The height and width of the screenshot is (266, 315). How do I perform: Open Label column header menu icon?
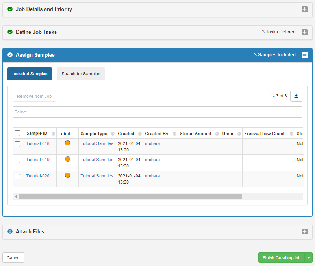click(74, 134)
